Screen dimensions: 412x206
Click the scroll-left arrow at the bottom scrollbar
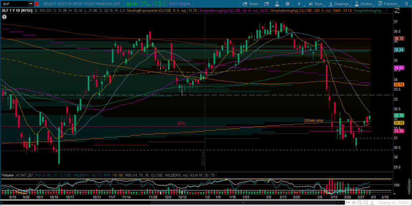point(338,203)
